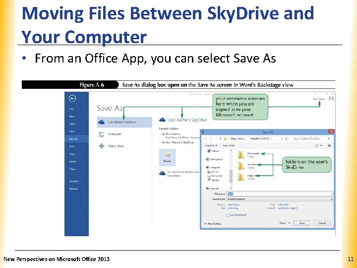This screenshot has height=268, width=357.
Task: Click the Cancel button in dialog
Action: (322, 223)
